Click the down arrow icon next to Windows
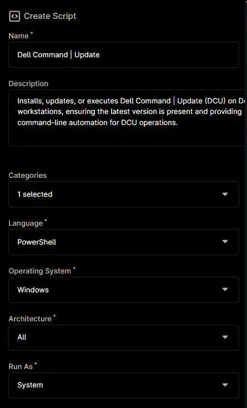 pyautogui.click(x=225, y=290)
